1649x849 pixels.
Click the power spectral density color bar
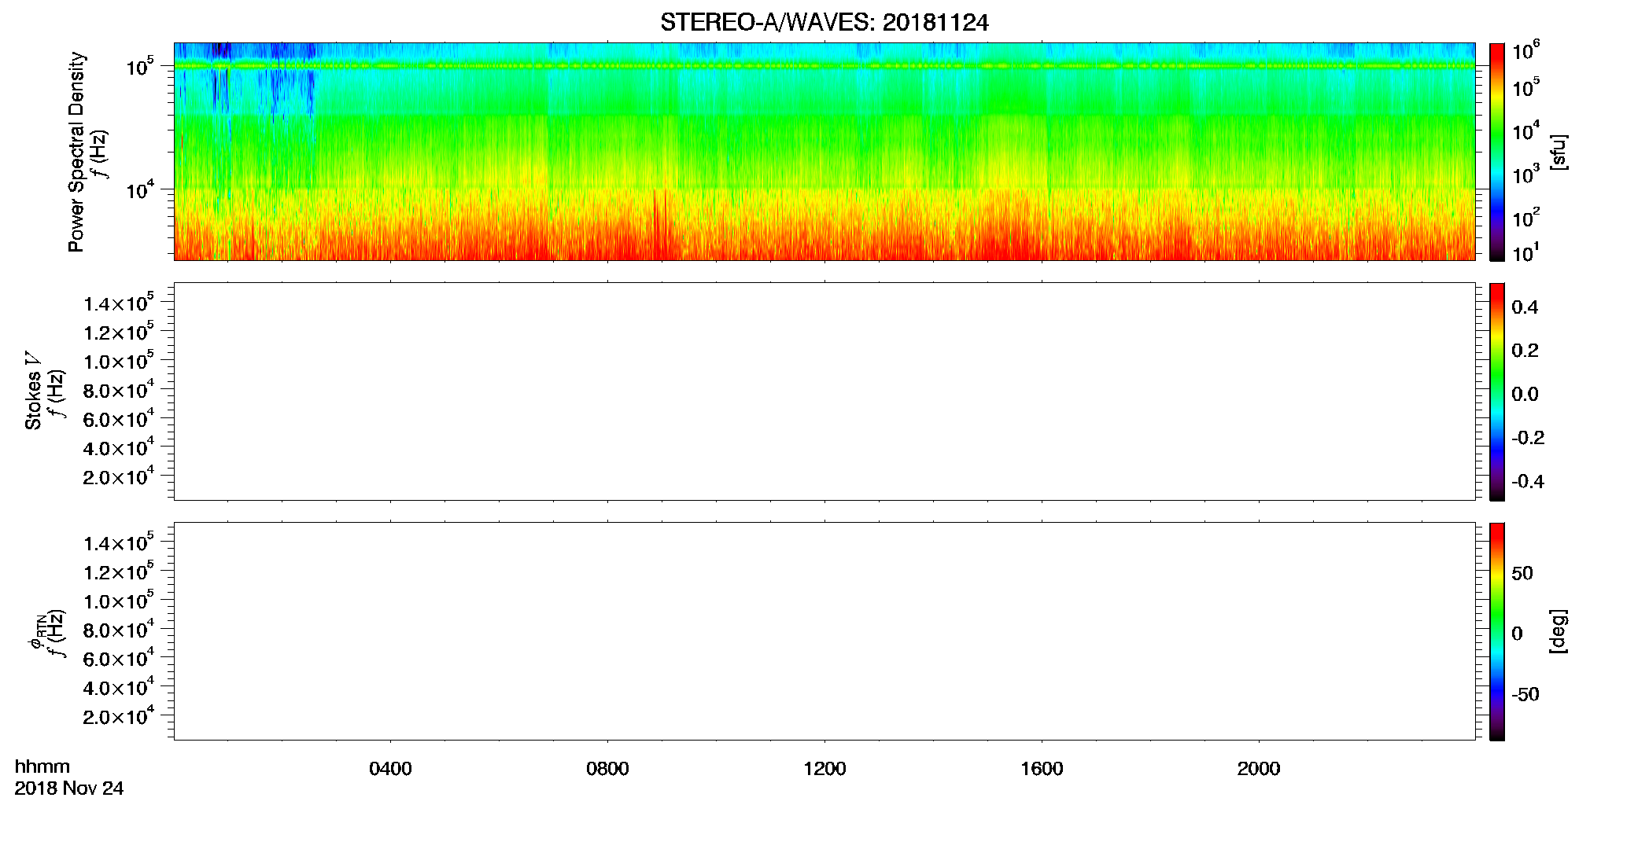[x=1496, y=152]
